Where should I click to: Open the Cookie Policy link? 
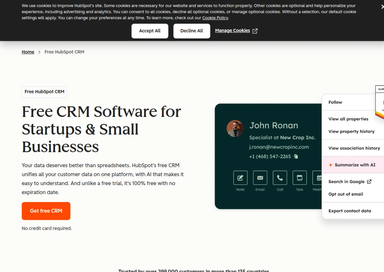tap(215, 18)
